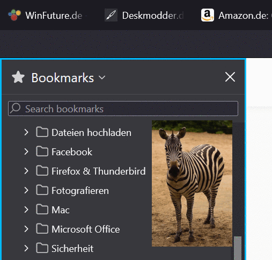Open the Deskmodder pen icon bookmark

pos(111,15)
